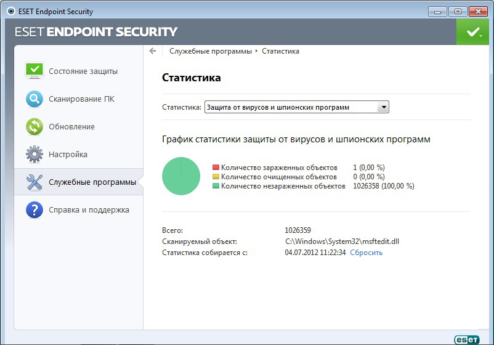Click the monitor icon for Состояние защиты
Screen dimensions: 494x345
[x=34, y=71]
